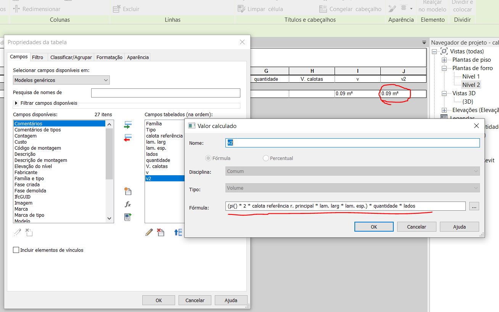The height and width of the screenshot is (312, 499).
Task: Collapse the Vistas 3D node
Action: [x=444, y=93]
